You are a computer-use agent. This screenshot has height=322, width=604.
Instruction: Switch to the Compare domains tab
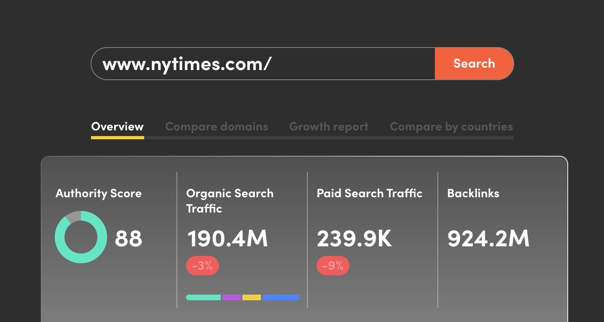217,126
